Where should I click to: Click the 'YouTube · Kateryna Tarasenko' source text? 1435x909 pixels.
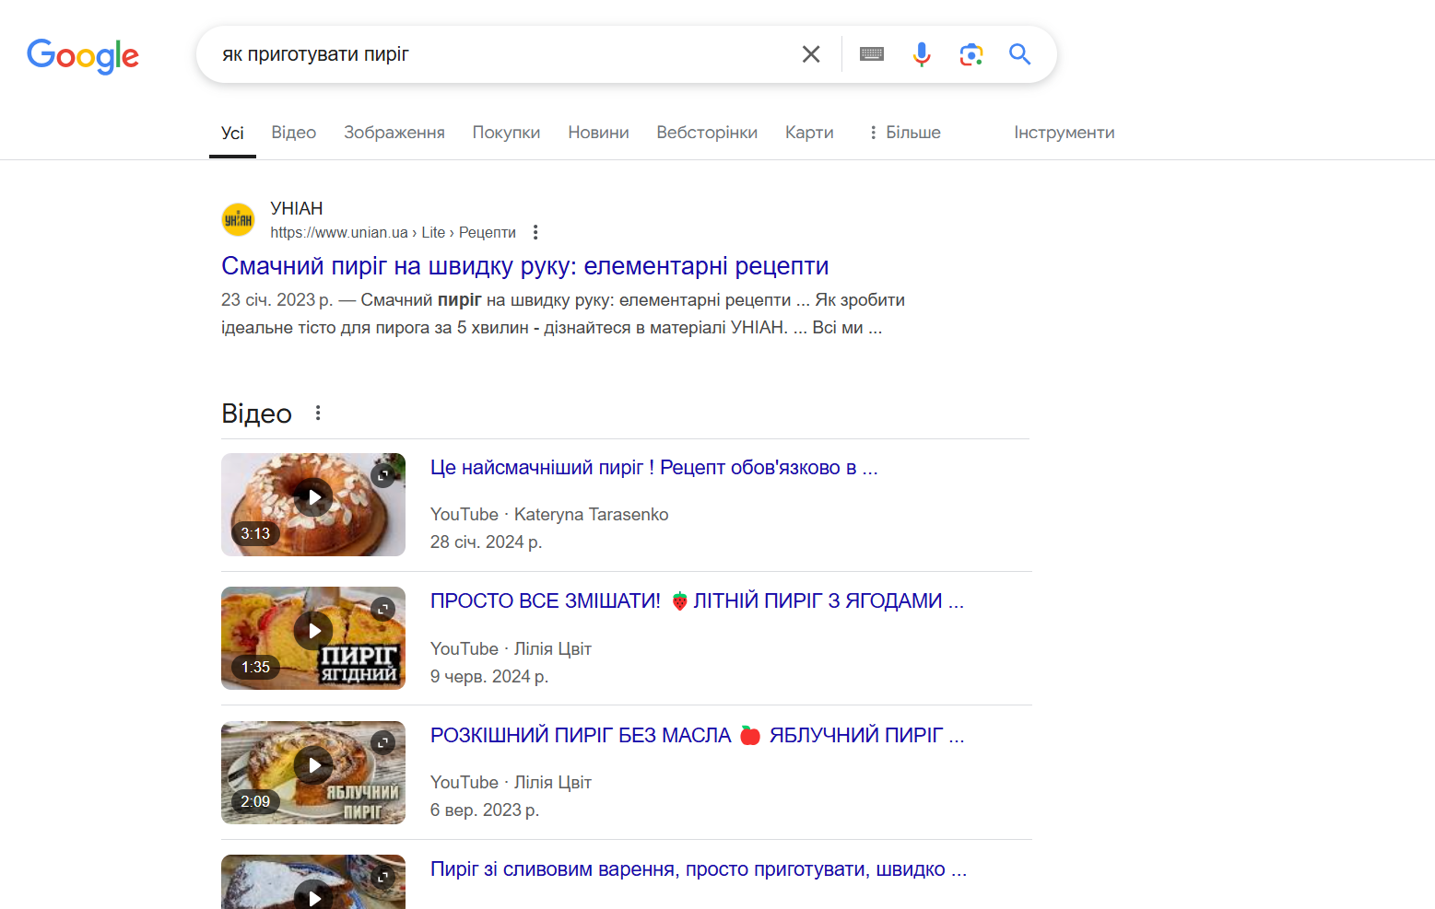pos(549,514)
